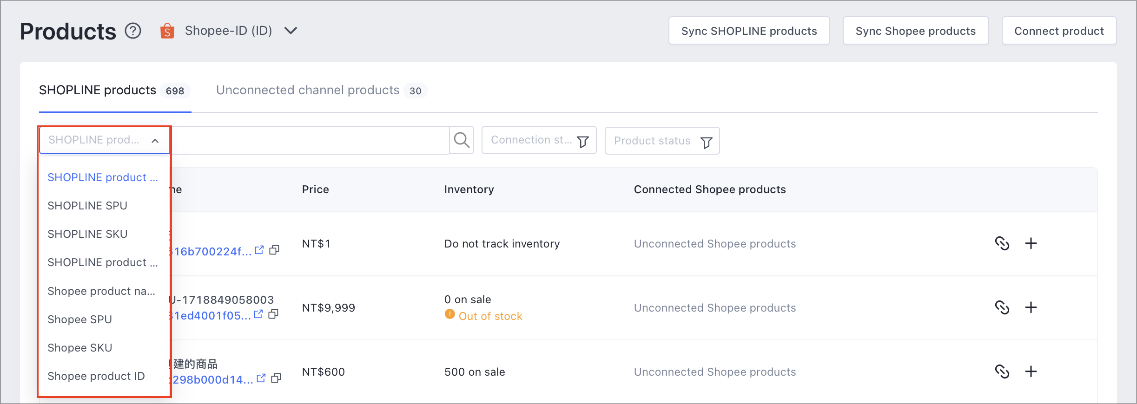Image resolution: width=1137 pixels, height=404 pixels.
Task: Click the Inventory column header
Action: click(469, 189)
